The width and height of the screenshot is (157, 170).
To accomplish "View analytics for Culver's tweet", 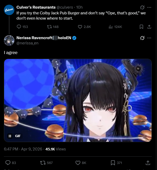I will pyautogui.click(x=115, y=27).
